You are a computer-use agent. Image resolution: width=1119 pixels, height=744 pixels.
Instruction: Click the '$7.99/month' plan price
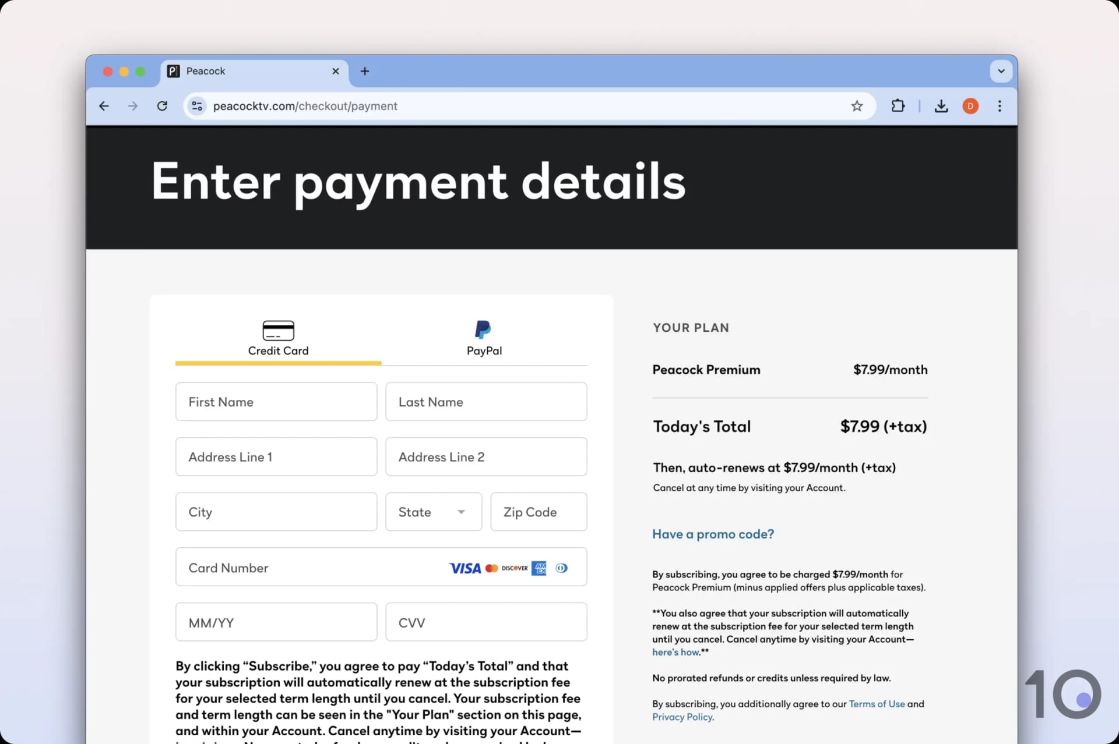coord(891,370)
